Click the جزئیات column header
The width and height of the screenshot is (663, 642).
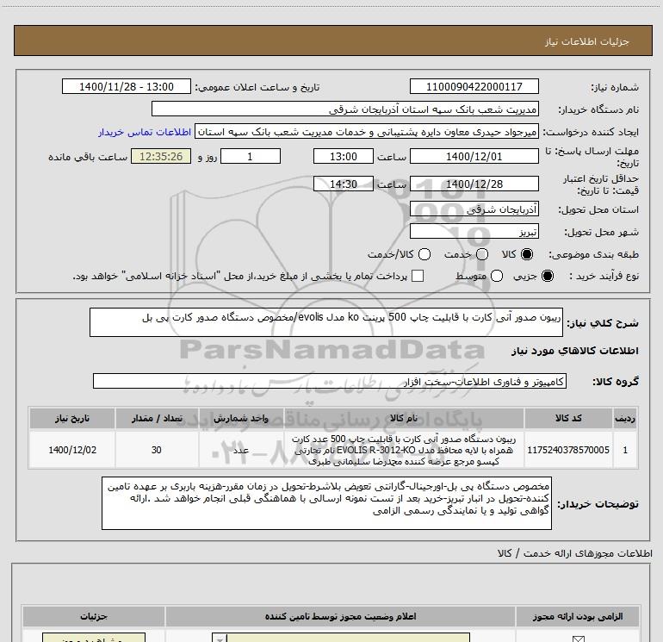[94, 616]
